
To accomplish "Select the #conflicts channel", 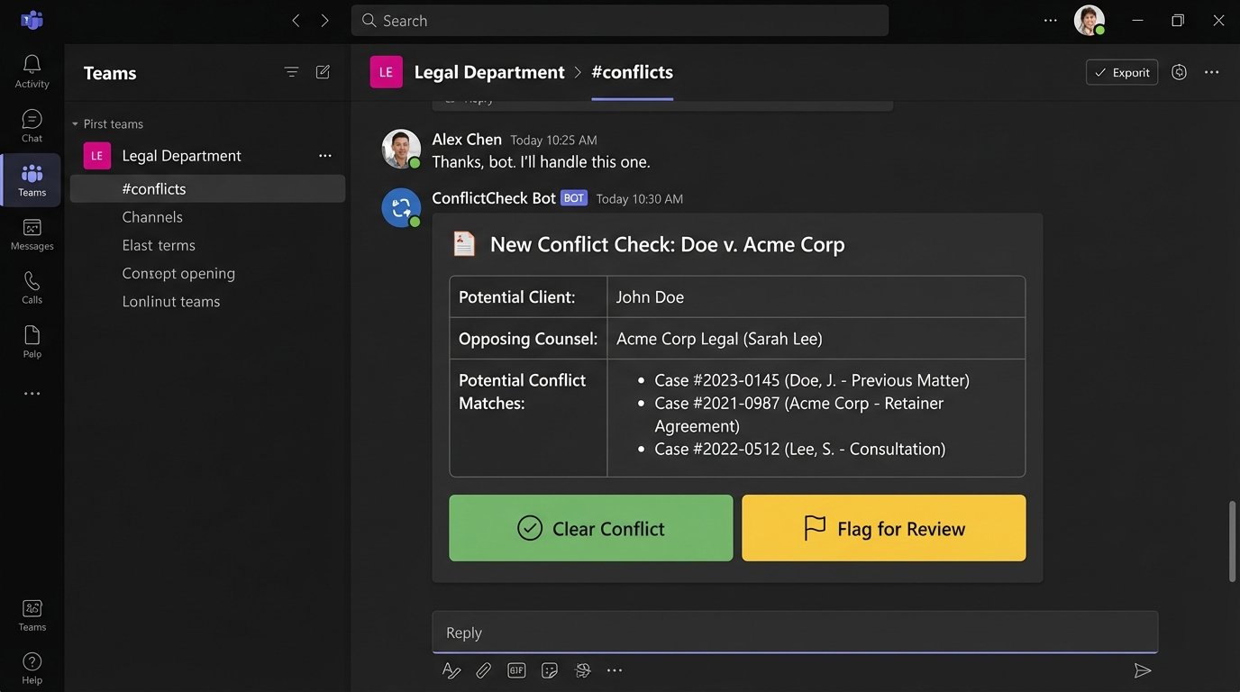I will 153,188.
